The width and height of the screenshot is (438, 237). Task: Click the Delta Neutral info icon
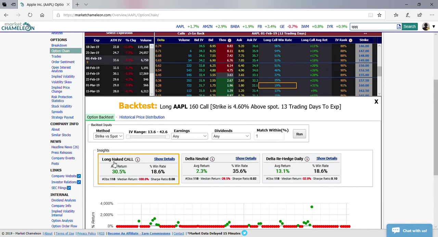point(212,159)
